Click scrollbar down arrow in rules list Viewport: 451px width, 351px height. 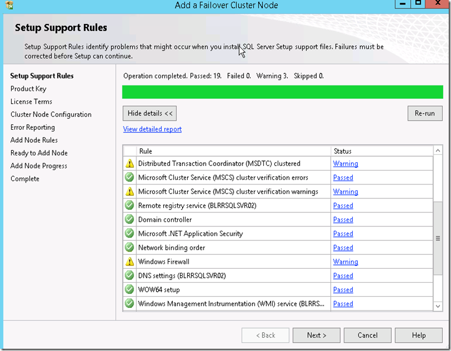438,306
